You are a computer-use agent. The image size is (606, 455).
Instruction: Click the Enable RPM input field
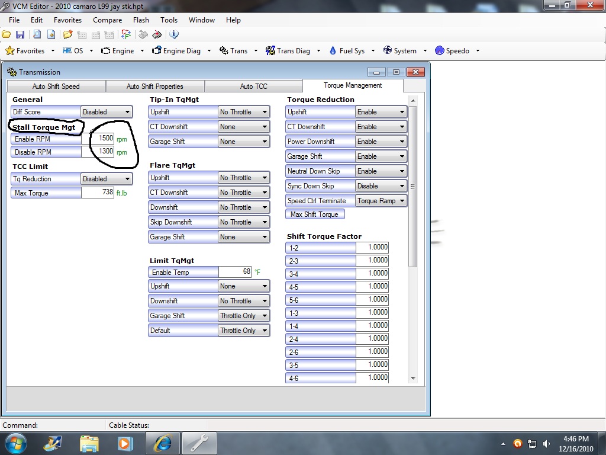(x=98, y=139)
